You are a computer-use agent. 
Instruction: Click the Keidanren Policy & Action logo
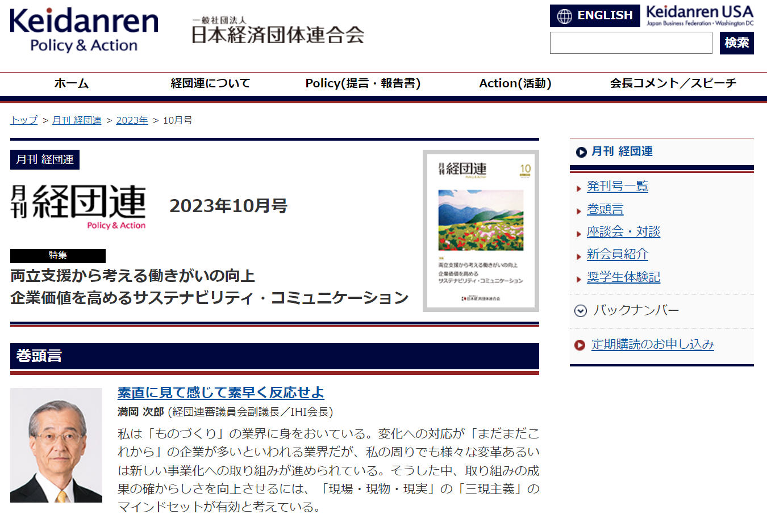tap(84, 31)
